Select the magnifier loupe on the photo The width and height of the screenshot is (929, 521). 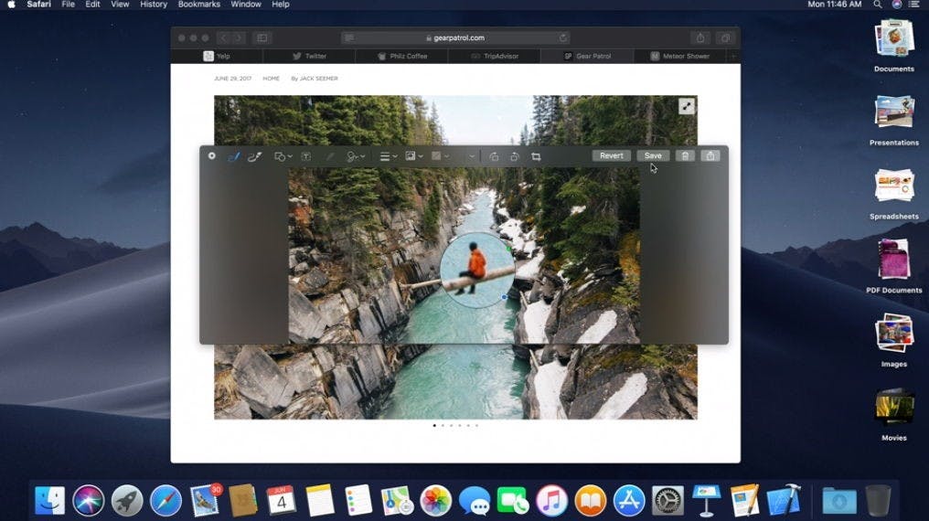[x=477, y=270]
